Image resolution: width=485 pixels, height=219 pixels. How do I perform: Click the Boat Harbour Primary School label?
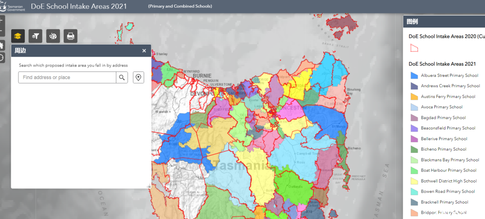coord(449,170)
